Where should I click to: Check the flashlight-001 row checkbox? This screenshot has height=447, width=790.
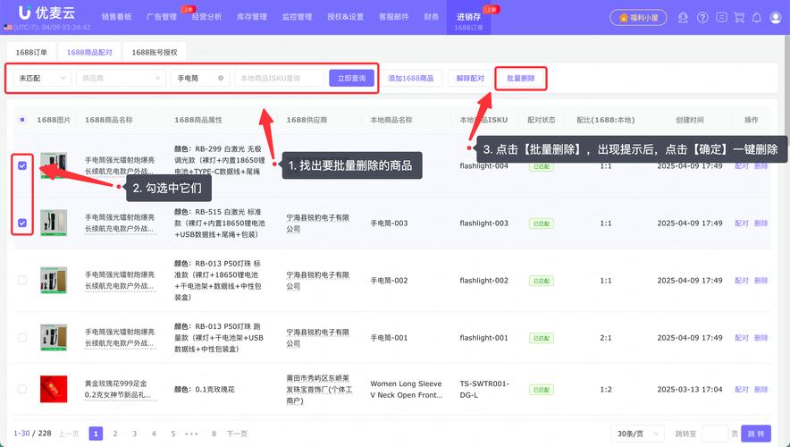(22, 338)
